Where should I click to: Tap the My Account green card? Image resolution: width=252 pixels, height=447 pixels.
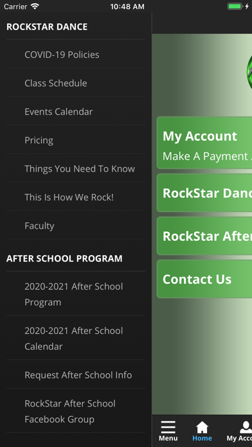204,143
